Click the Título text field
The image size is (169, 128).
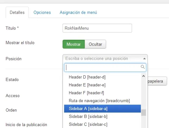coord(97,28)
